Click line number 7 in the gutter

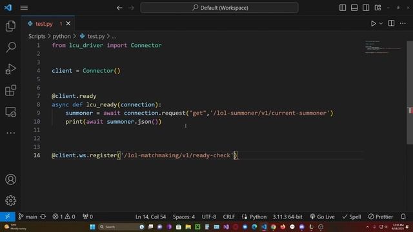pyautogui.click(x=39, y=96)
